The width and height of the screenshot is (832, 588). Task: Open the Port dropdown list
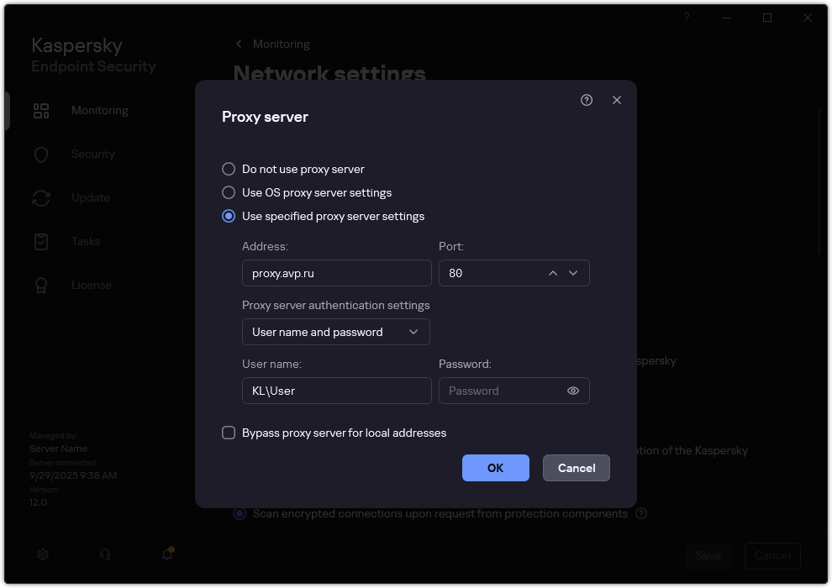point(573,273)
